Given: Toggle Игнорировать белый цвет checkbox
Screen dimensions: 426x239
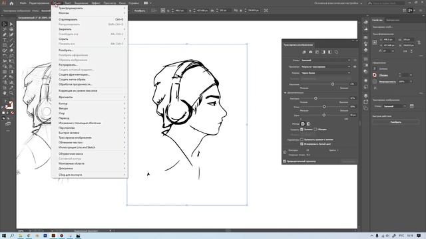Looking at the screenshot, I should click(x=302, y=144).
